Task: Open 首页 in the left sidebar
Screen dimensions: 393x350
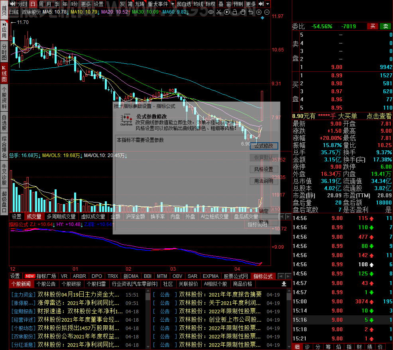Action: (x=4, y=10)
